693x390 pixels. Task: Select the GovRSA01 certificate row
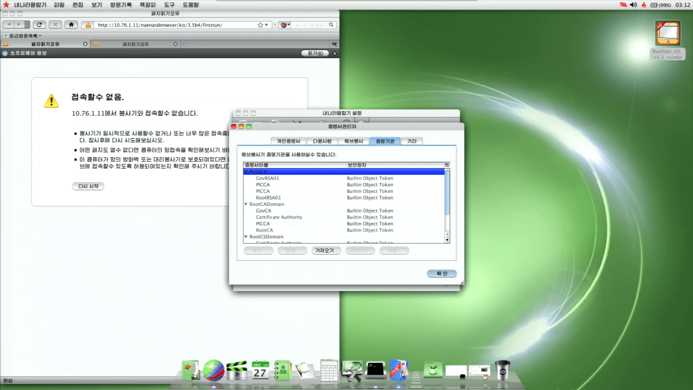267,178
